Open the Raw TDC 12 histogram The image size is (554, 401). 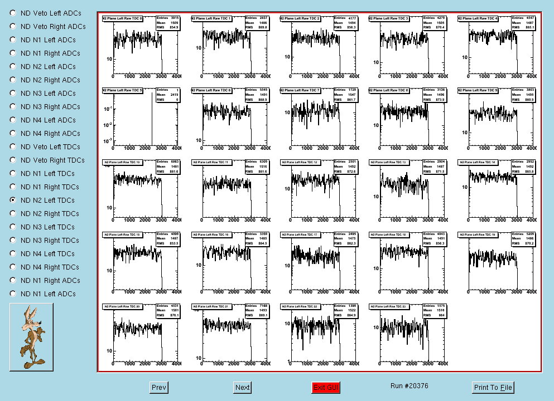319,191
